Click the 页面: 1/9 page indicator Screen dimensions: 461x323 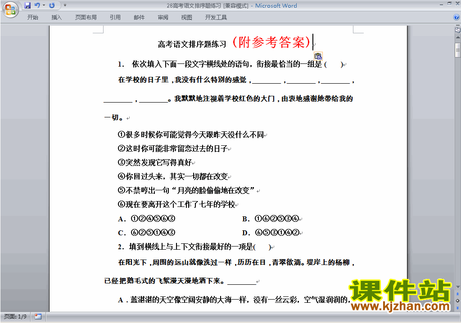[15, 316]
